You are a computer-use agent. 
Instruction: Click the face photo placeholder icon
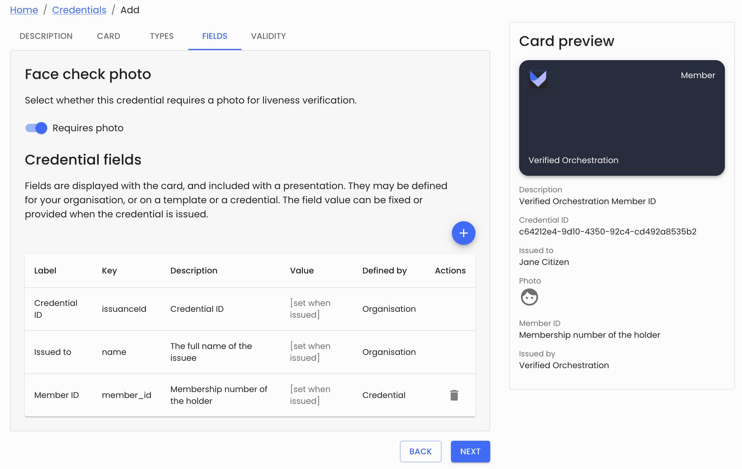point(529,297)
